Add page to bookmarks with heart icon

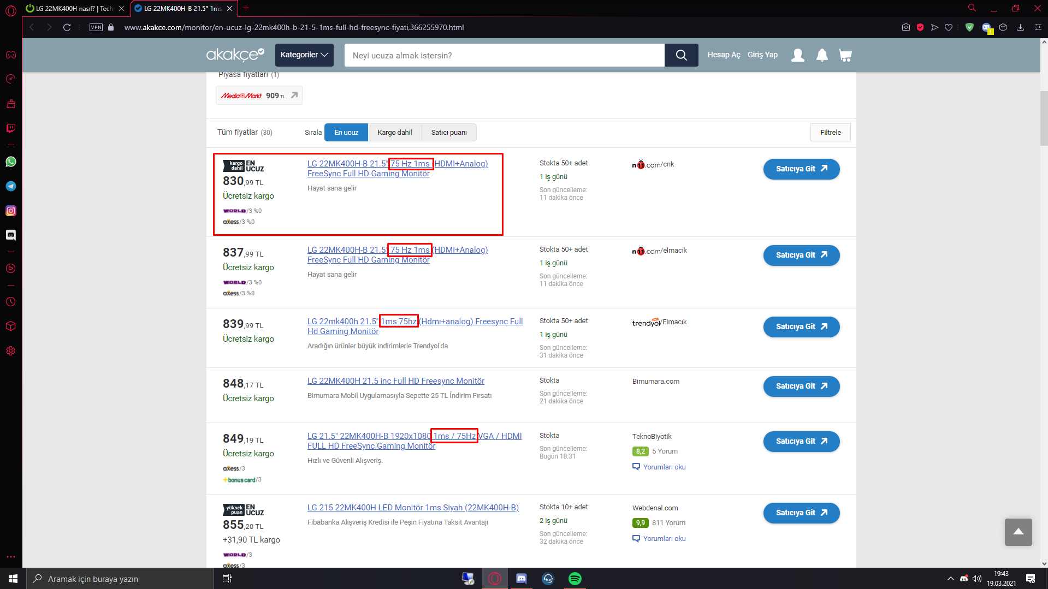pyautogui.click(x=949, y=27)
